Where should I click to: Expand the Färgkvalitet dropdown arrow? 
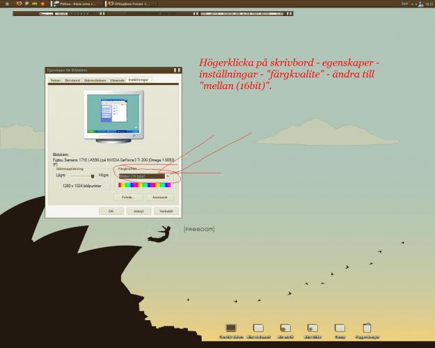point(168,177)
